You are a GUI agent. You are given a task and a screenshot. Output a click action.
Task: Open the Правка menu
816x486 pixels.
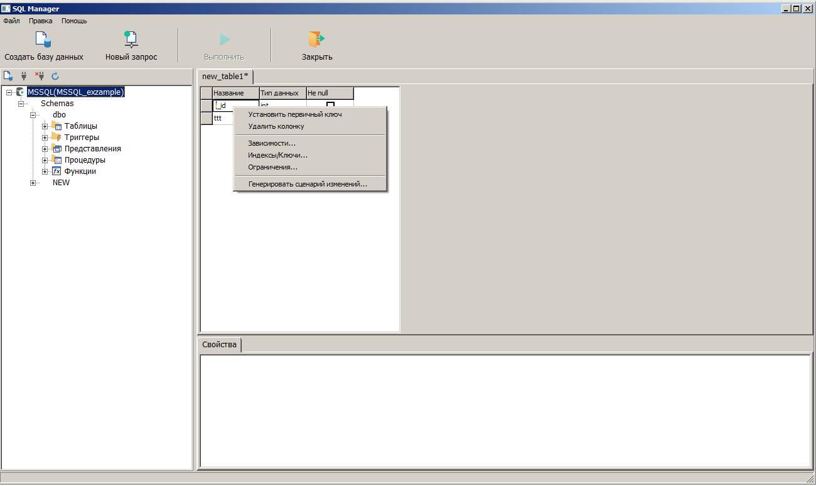pos(41,21)
